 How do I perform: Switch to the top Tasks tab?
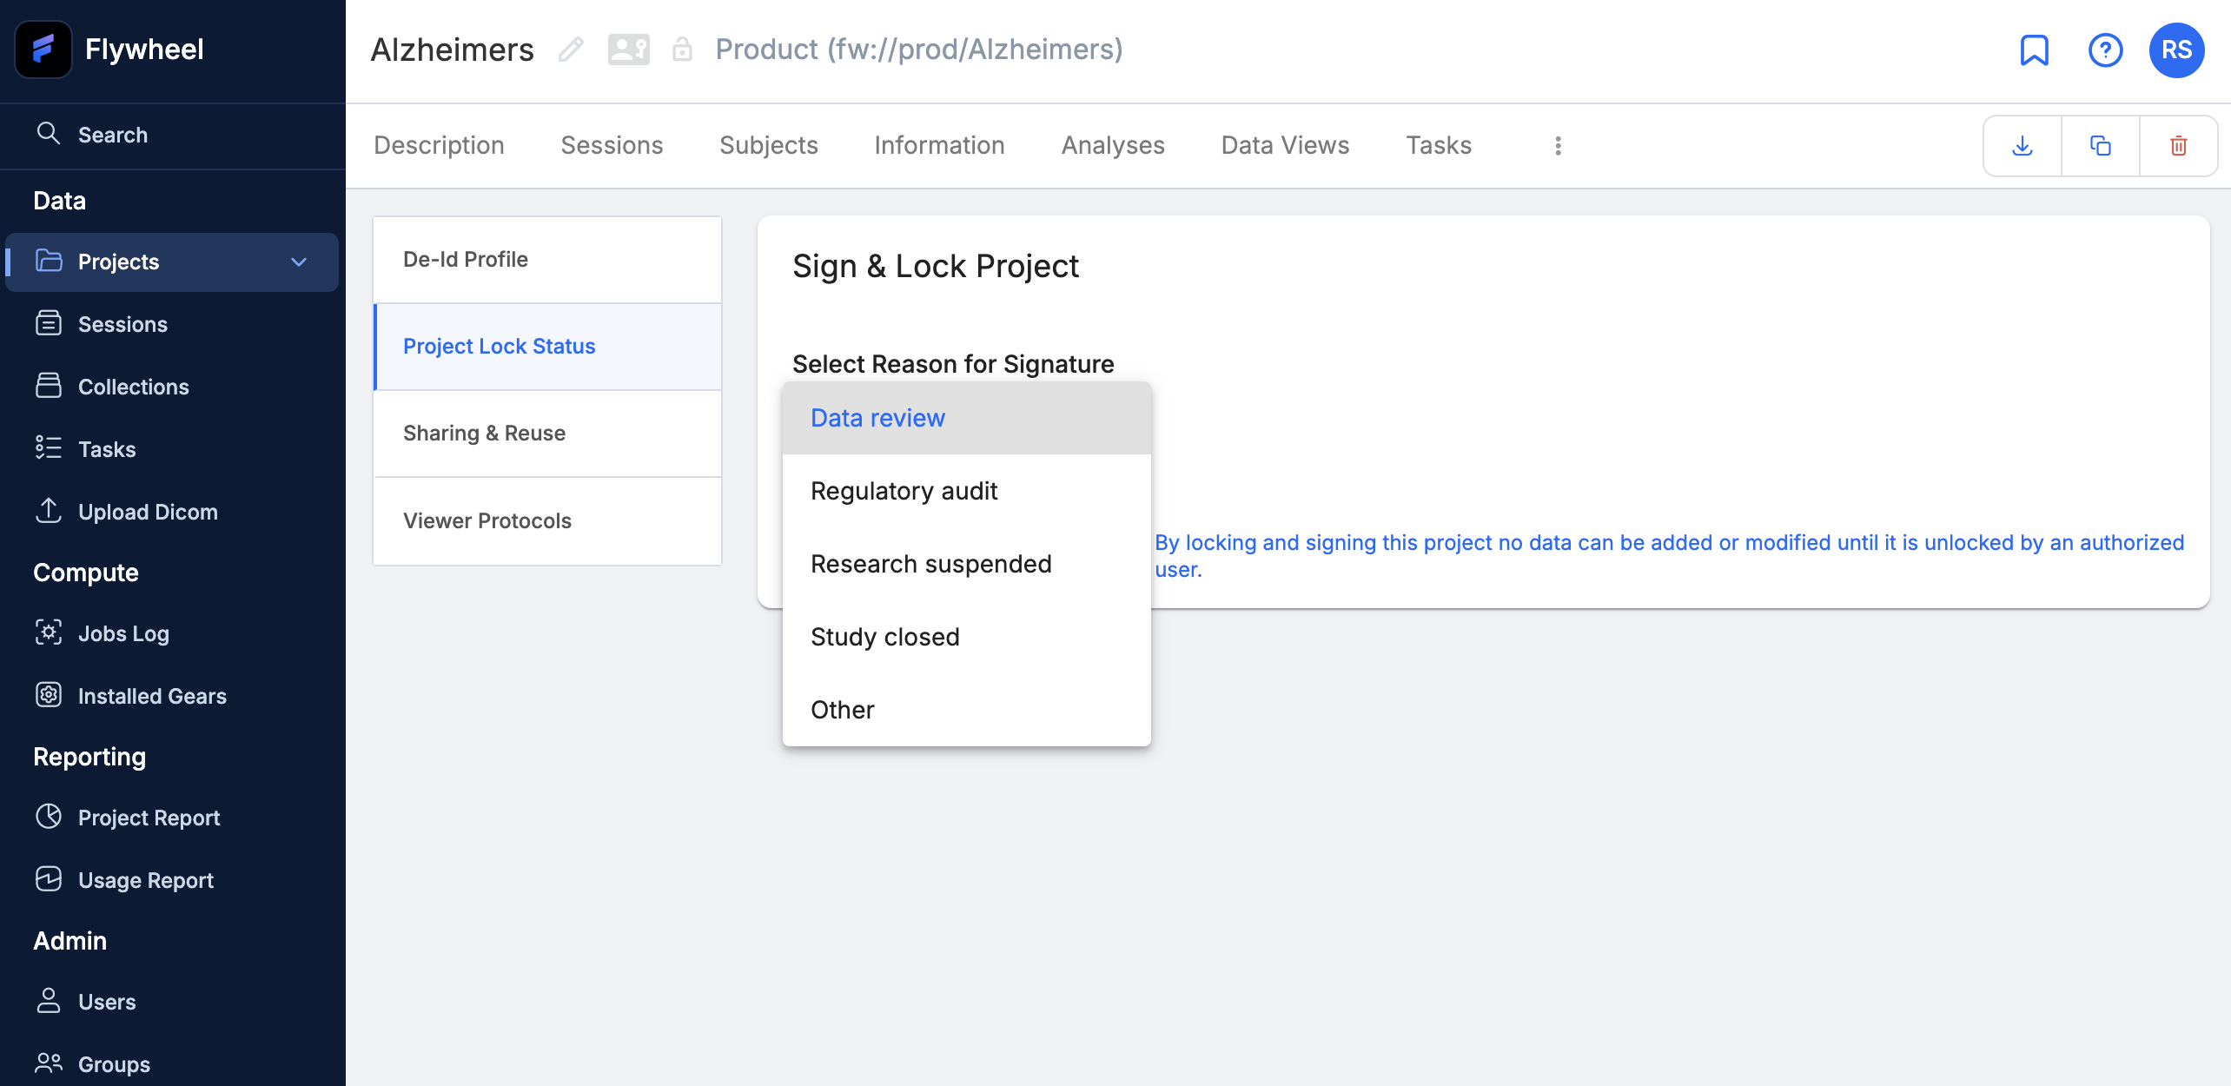click(x=1440, y=145)
